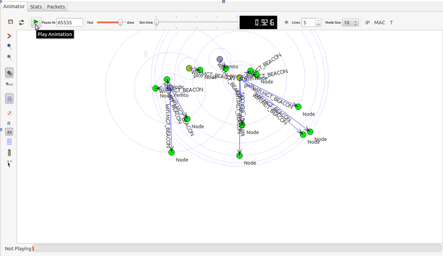Viewport: 443px width, 256px height.
Task: Click the red step-through arrows icon
Action: tap(9, 36)
